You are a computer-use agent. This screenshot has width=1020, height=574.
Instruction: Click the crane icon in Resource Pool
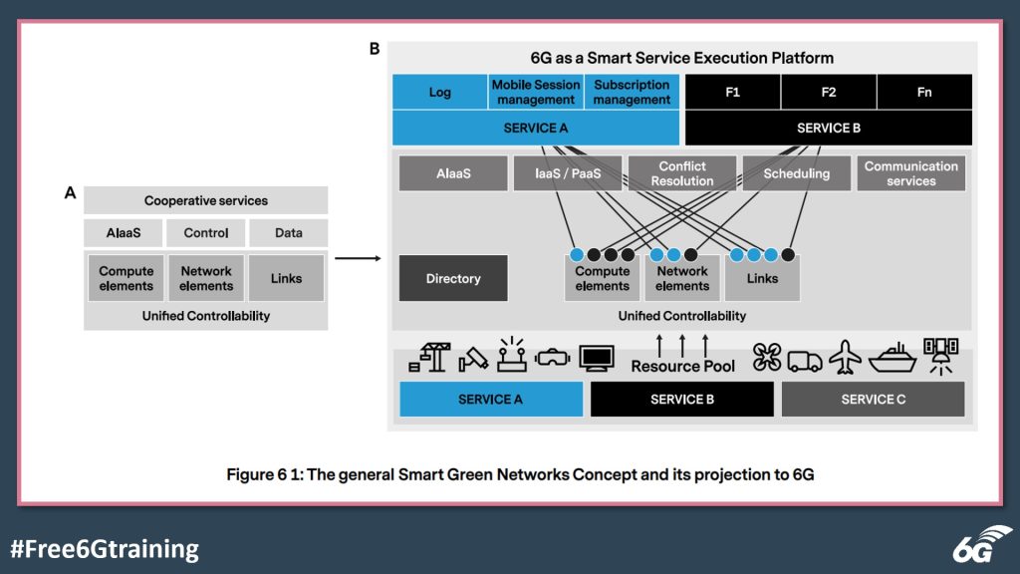tap(427, 358)
